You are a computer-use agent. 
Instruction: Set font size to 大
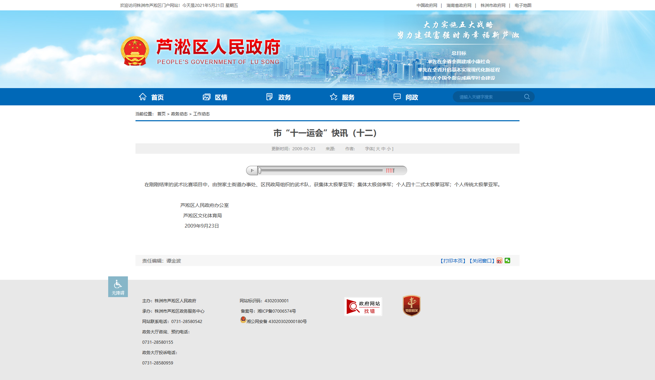378,149
